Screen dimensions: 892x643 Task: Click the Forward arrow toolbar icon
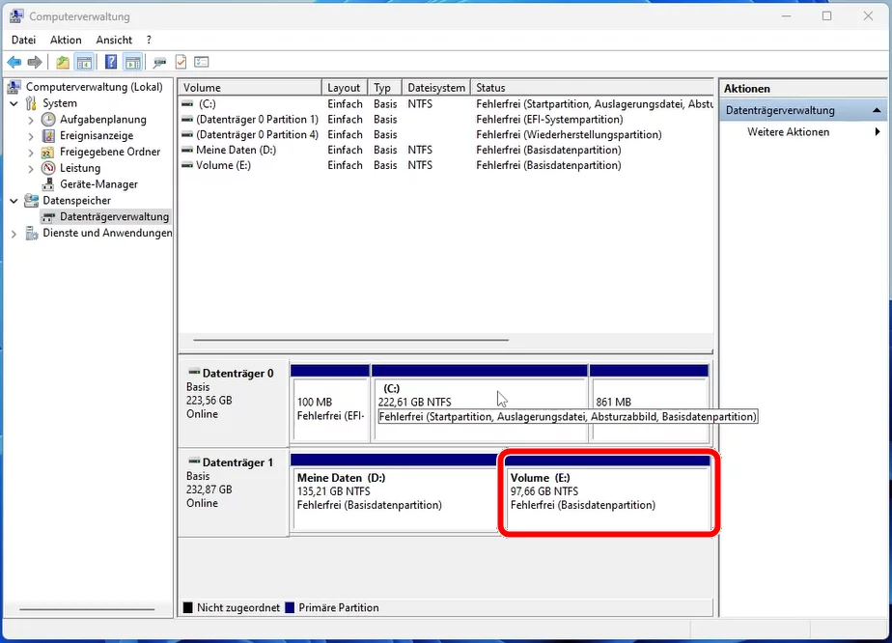pyautogui.click(x=35, y=62)
